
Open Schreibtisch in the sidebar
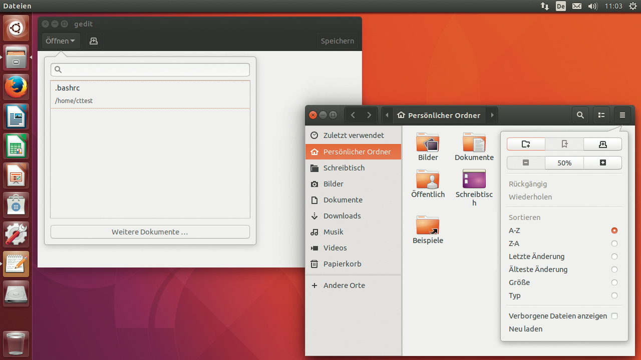353,168
